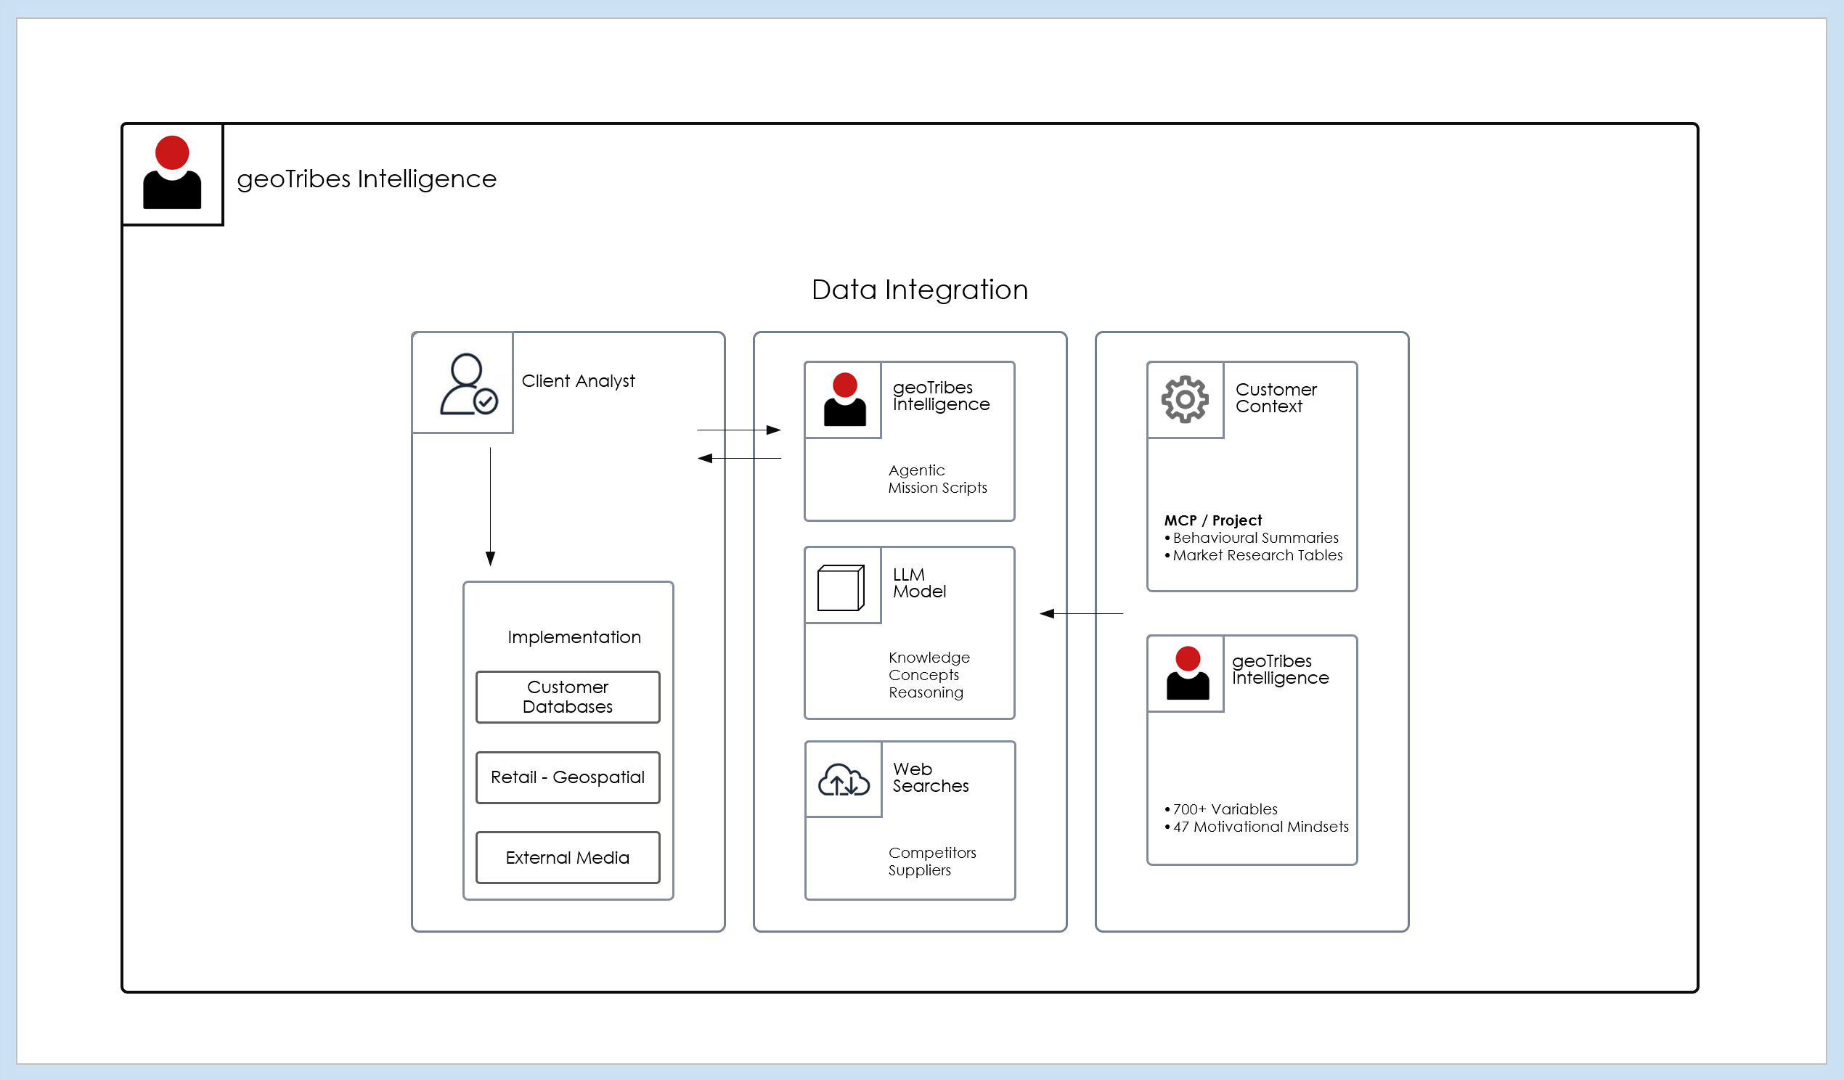Select the External Media box
The image size is (1844, 1080).
click(568, 858)
